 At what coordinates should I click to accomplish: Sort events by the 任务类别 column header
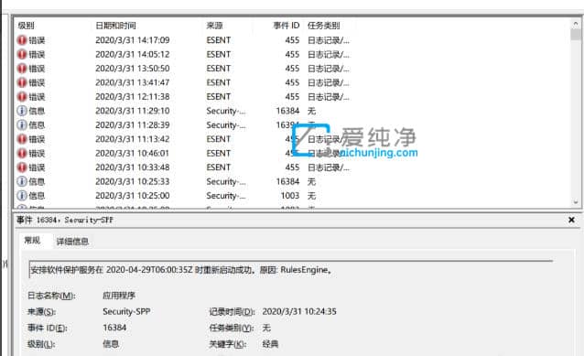tap(324, 26)
